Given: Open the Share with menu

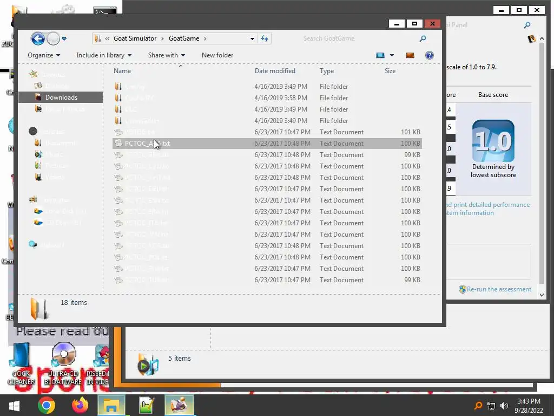Looking at the screenshot, I should (167, 55).
